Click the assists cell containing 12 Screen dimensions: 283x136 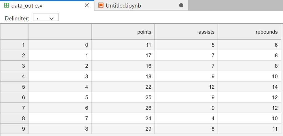coord(186,87)
